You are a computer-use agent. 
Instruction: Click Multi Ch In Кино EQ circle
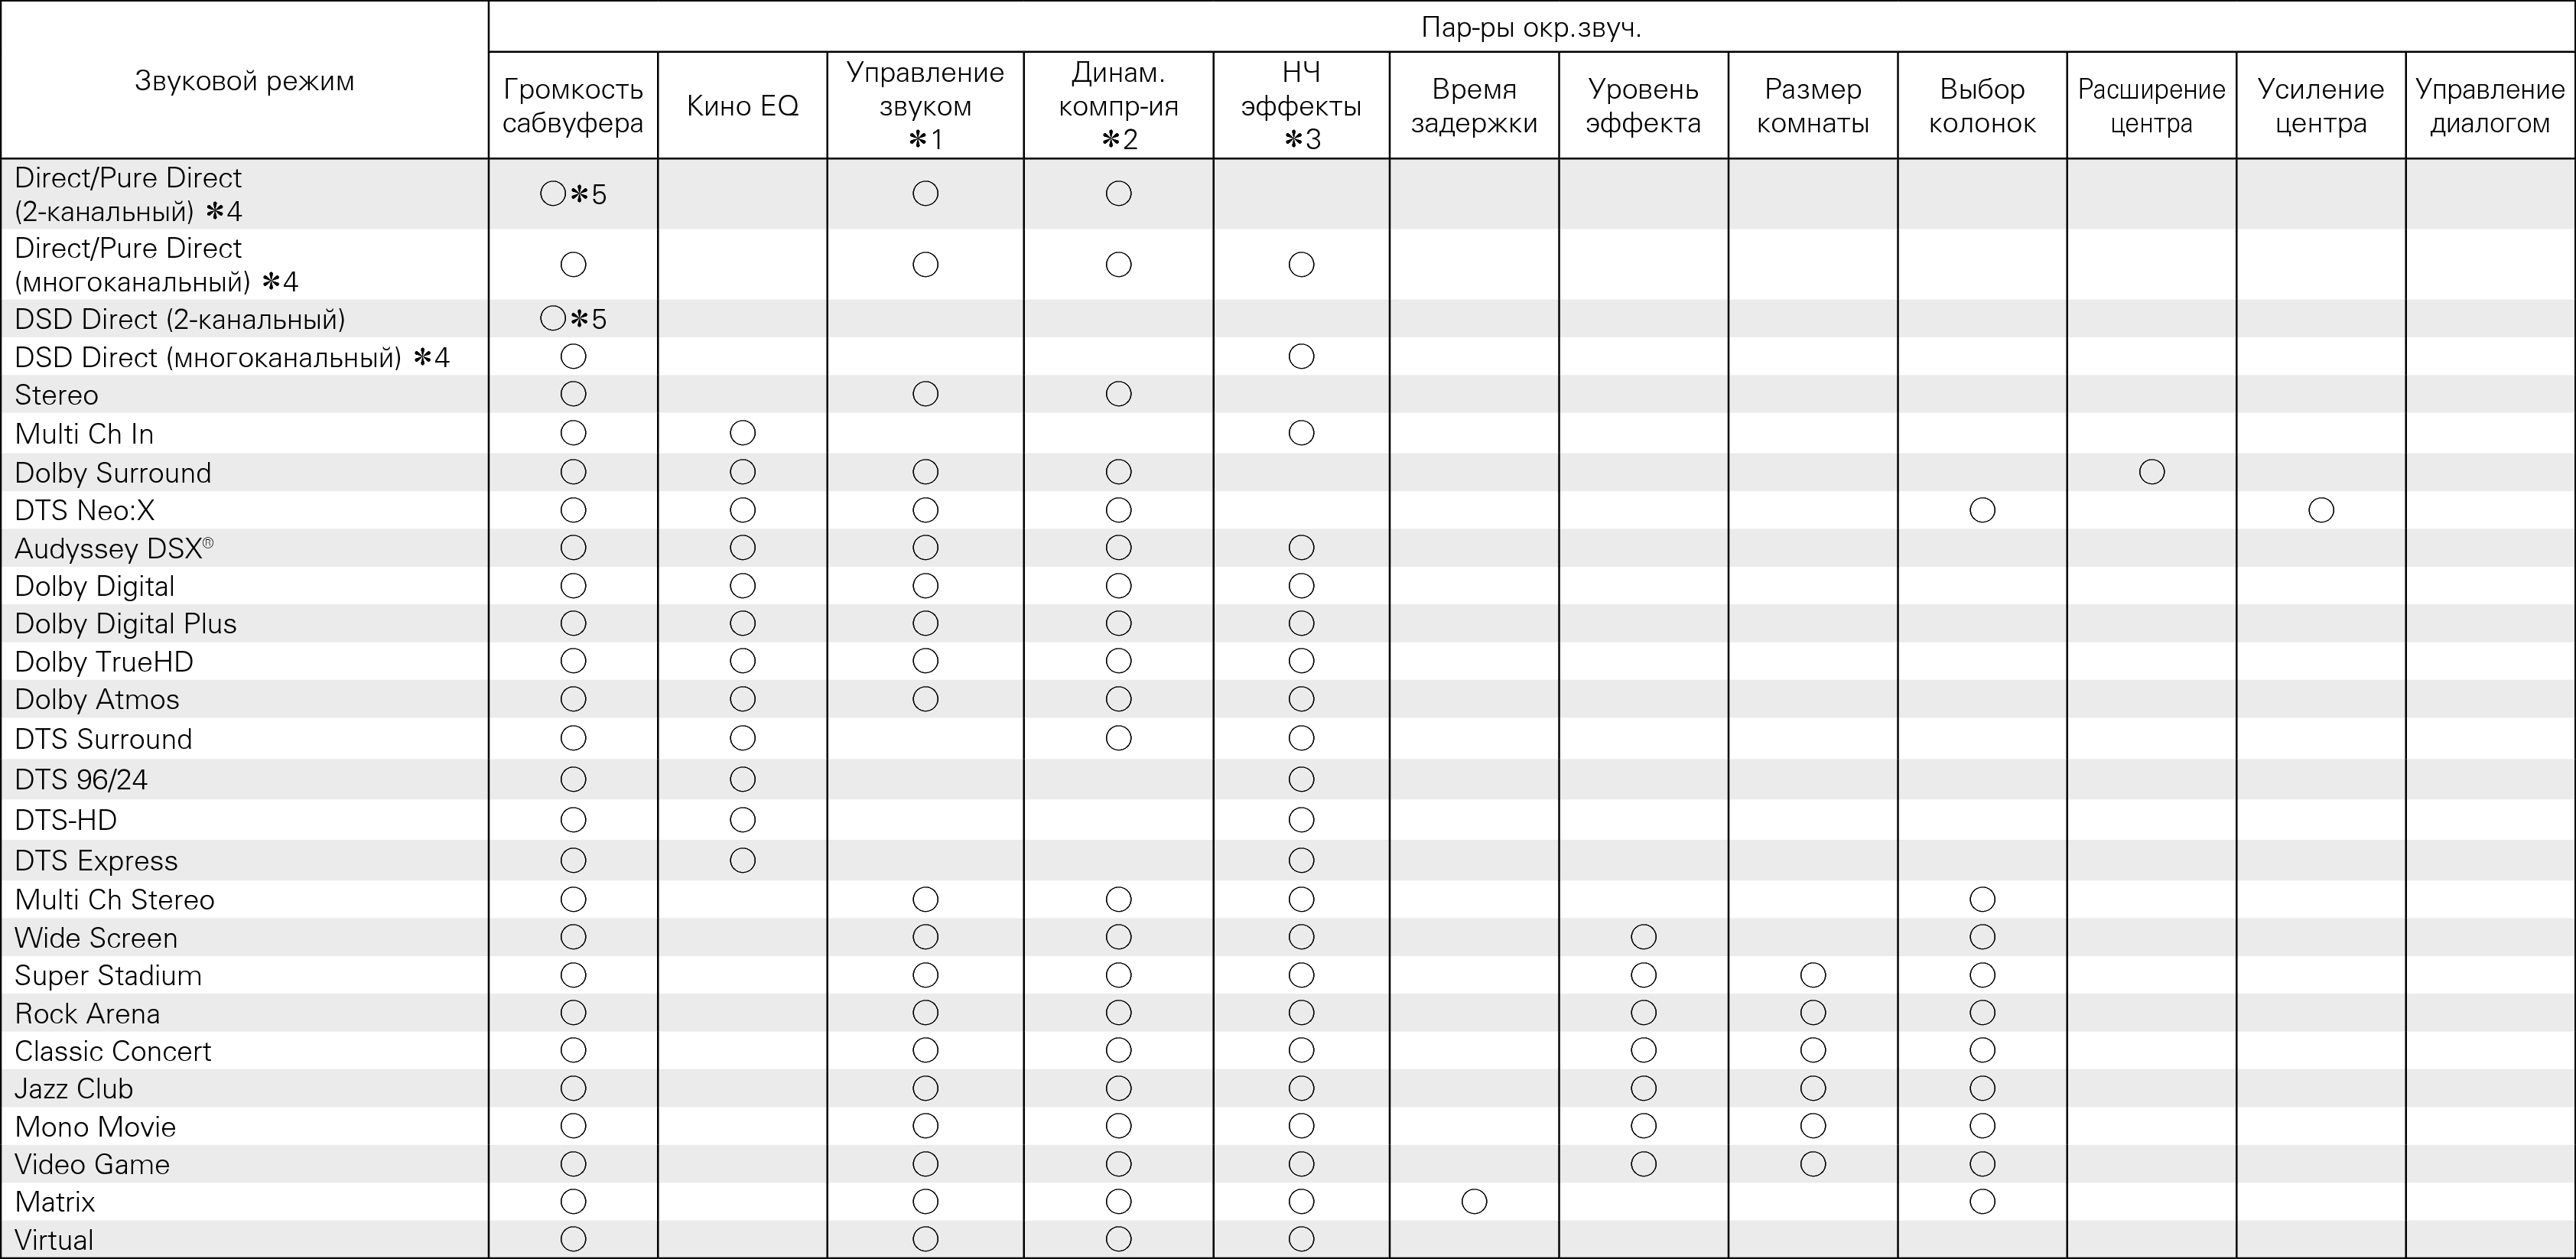point(742,433)
